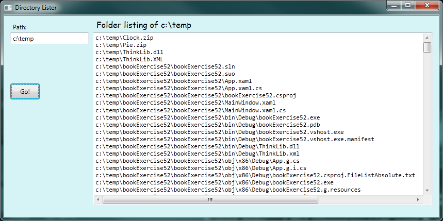The height and width of the screenshot is (221, 443).
Task: Click into the Path input field
Action: [50, 39]
